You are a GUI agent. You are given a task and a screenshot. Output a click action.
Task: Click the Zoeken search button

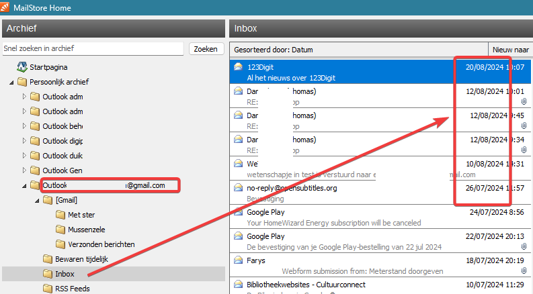click(206, 49)
